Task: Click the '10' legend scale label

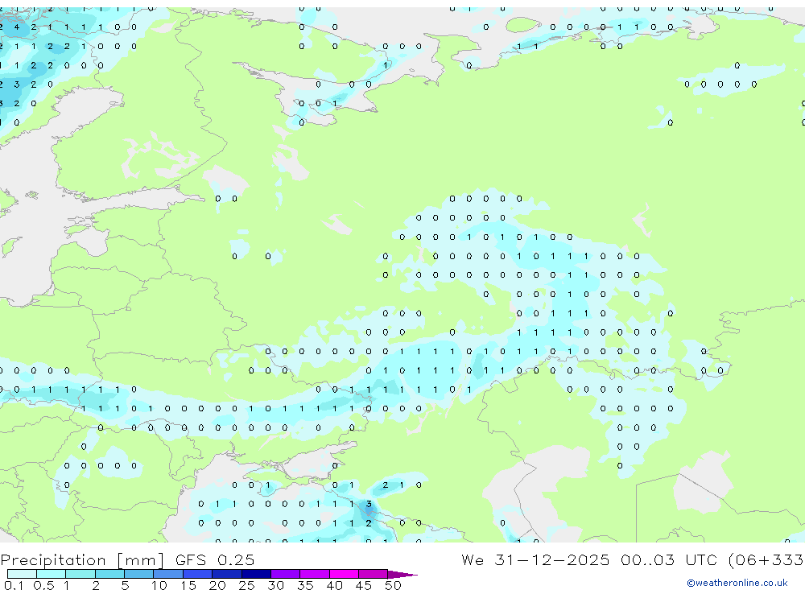Action: click(x=159, y=585)
